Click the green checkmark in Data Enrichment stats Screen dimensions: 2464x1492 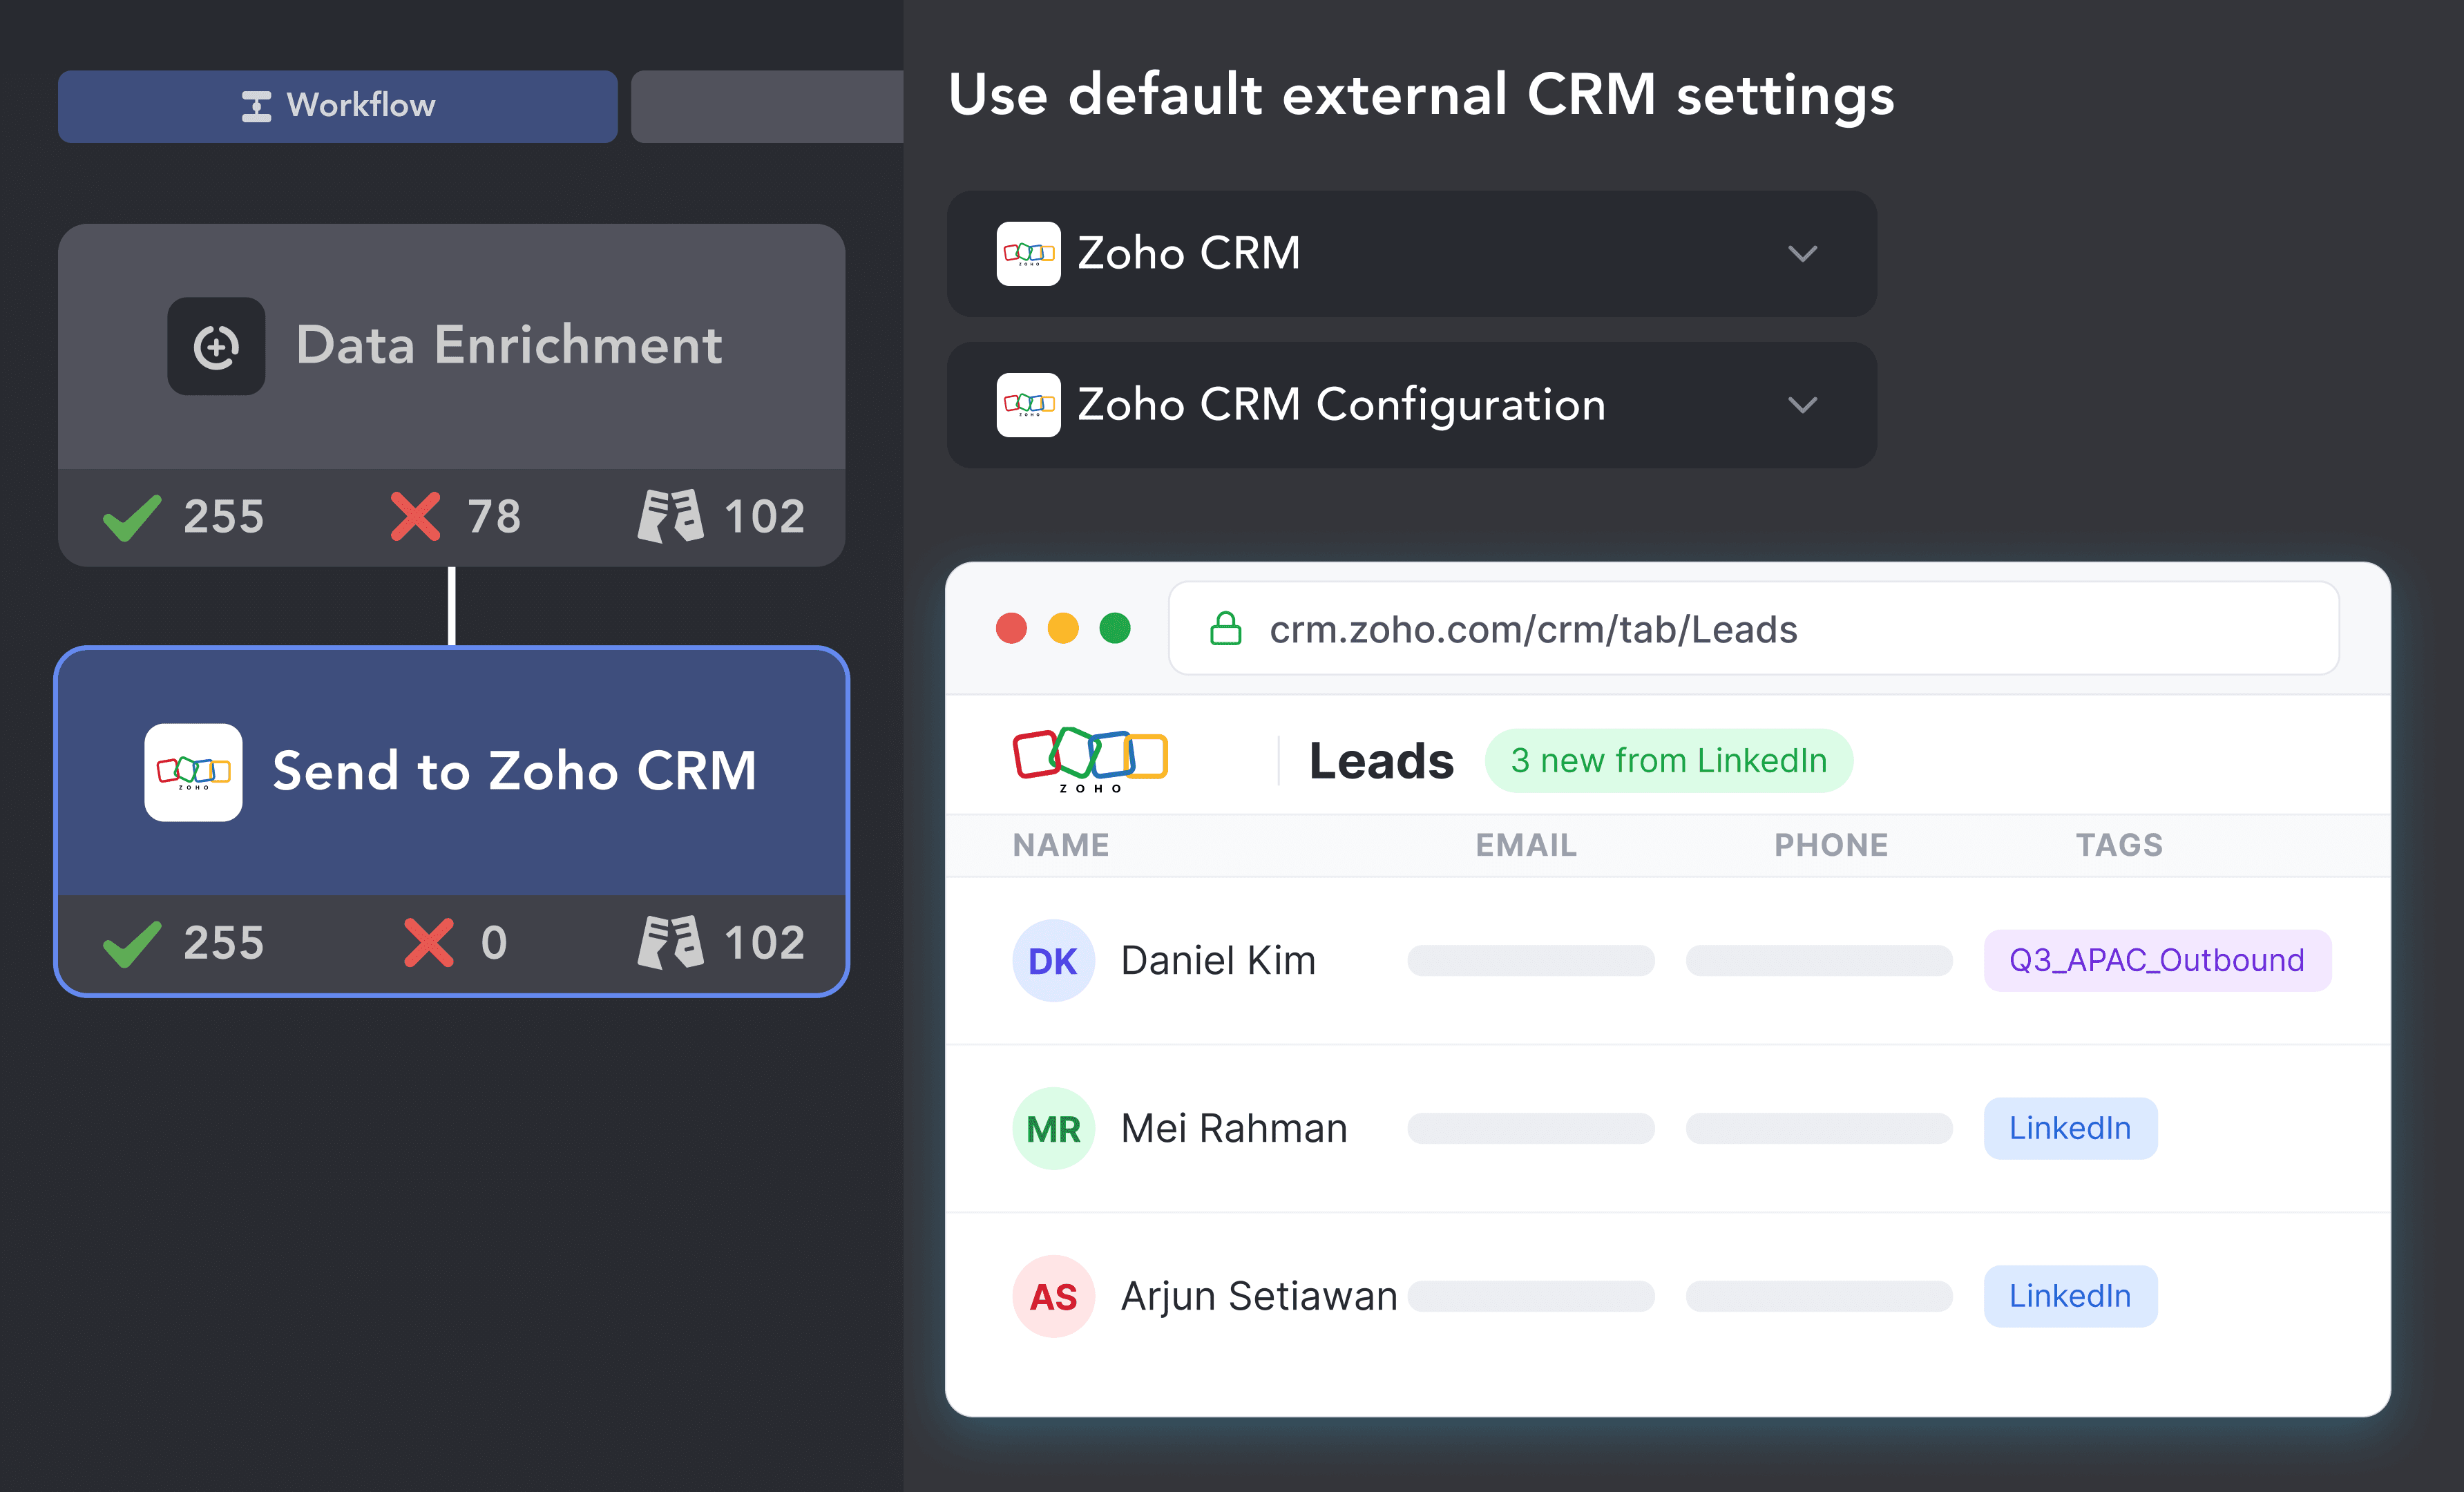pyautogui.click(x=131, y=517)
